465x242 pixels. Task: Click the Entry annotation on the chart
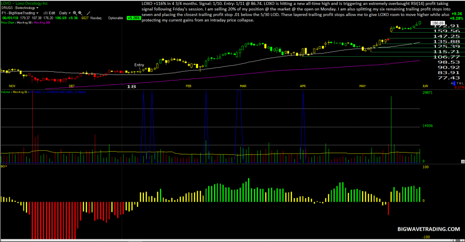139,65
